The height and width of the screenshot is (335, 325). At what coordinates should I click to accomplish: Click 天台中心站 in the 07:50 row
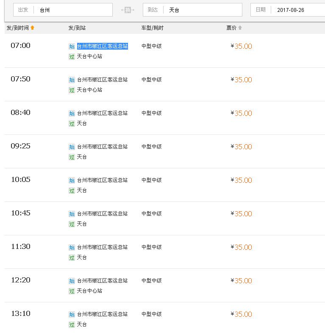[89, 90]
